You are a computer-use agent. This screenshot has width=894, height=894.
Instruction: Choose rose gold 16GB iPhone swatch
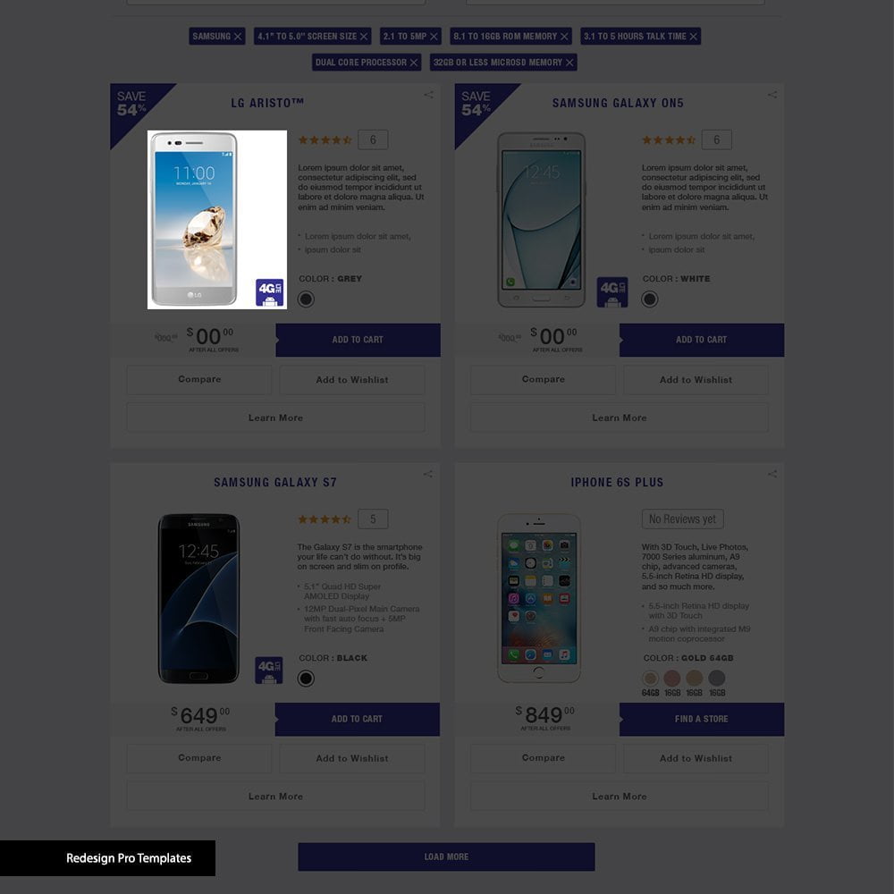(672, 678)
